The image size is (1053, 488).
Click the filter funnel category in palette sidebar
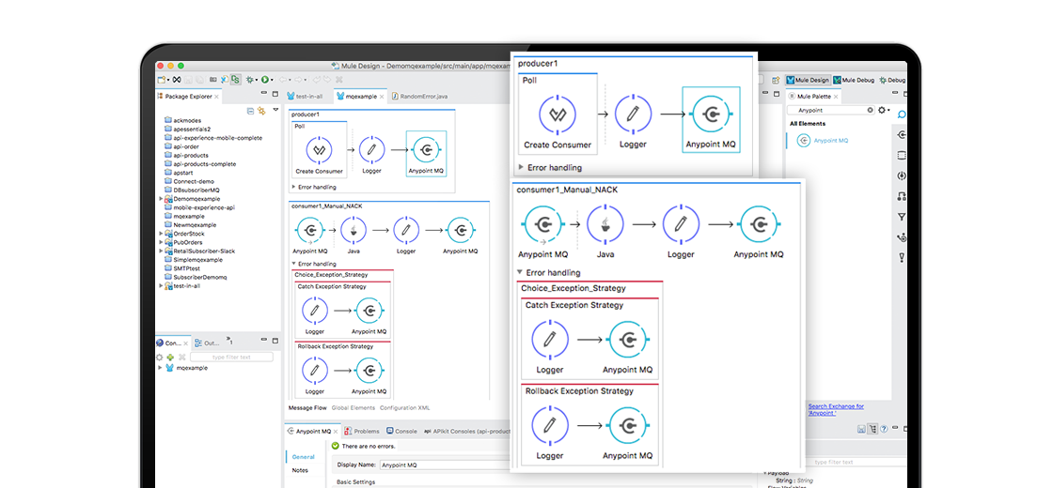click(x=902, y=217)
